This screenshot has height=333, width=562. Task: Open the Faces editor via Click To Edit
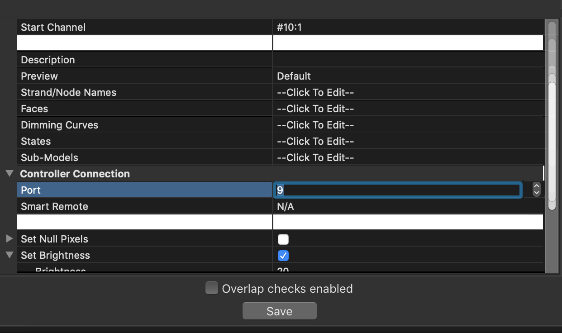pyautogui.click(x=315, y=109)
